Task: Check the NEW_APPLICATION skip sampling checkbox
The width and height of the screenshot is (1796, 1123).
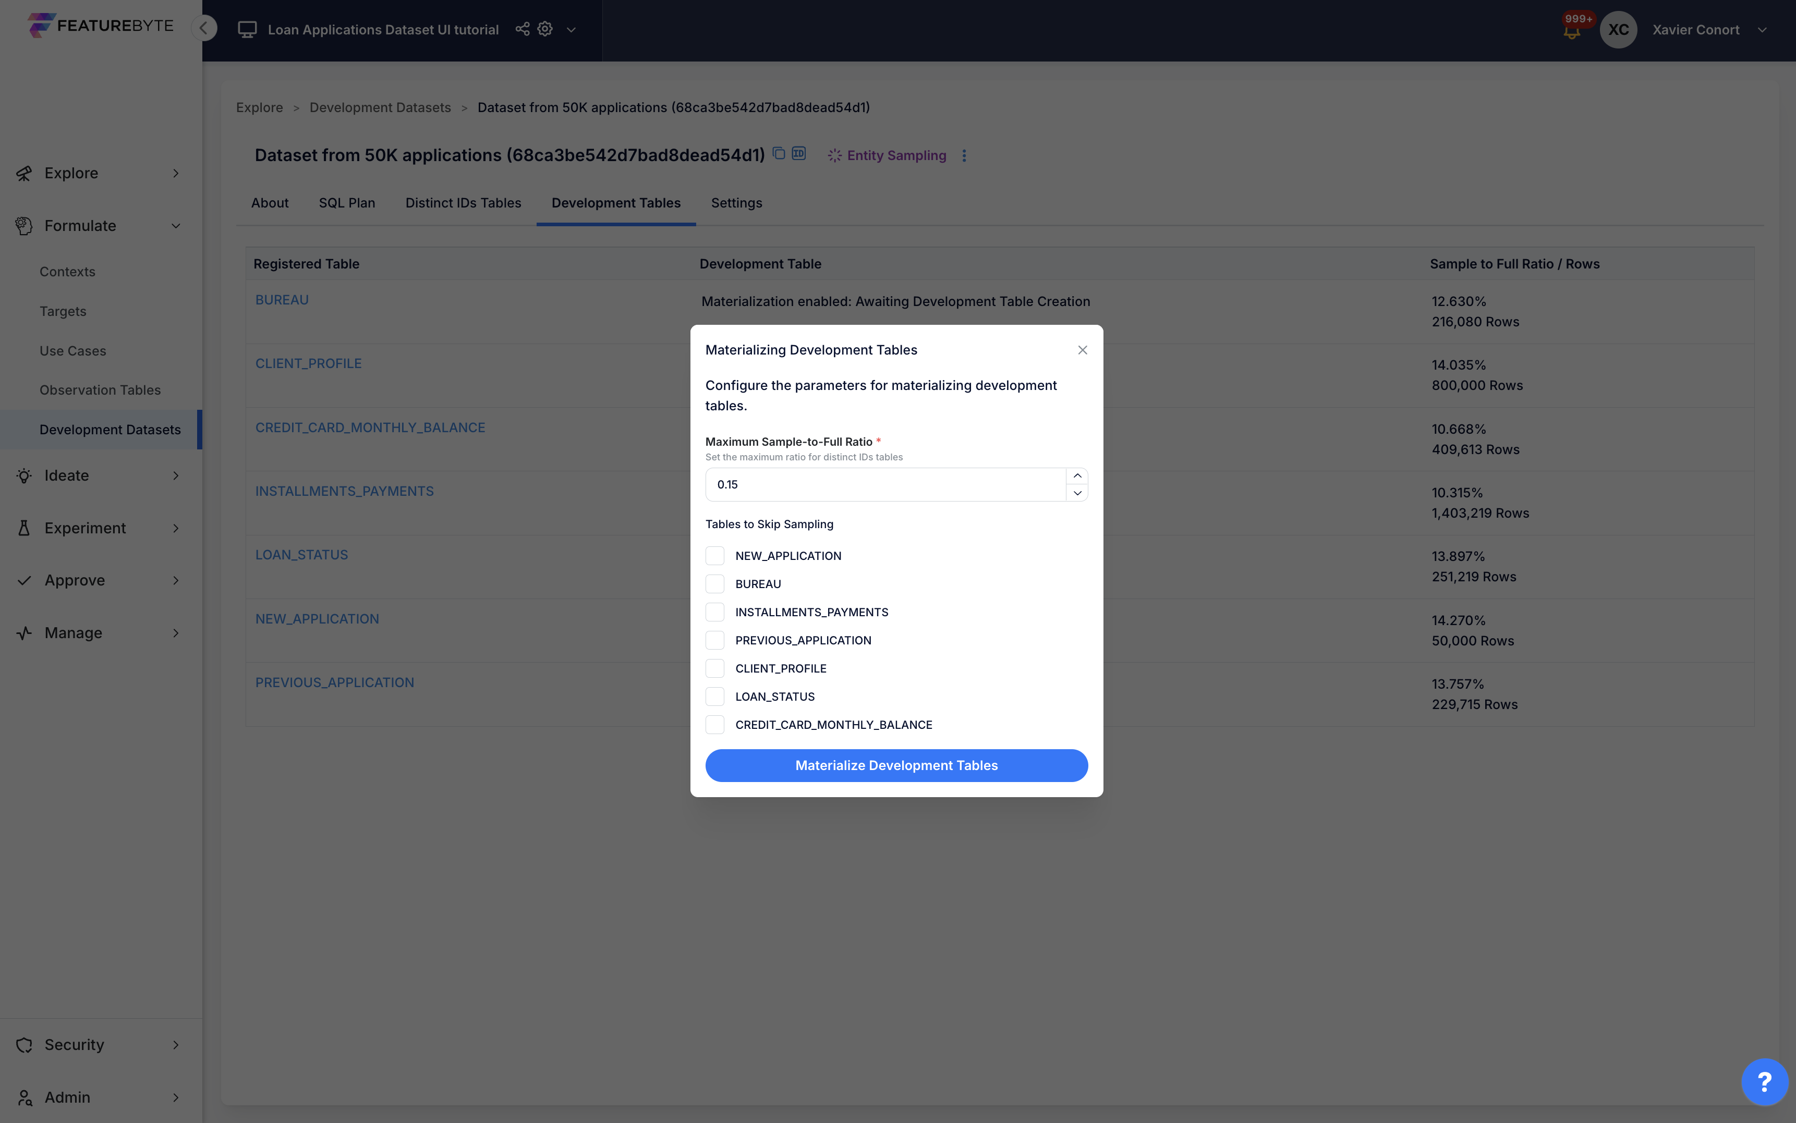Action: [x=714, y=556]
